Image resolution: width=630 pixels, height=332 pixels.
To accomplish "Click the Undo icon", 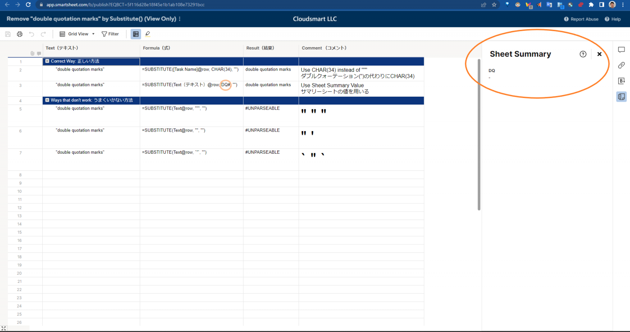I will click(x=32, y=34).
